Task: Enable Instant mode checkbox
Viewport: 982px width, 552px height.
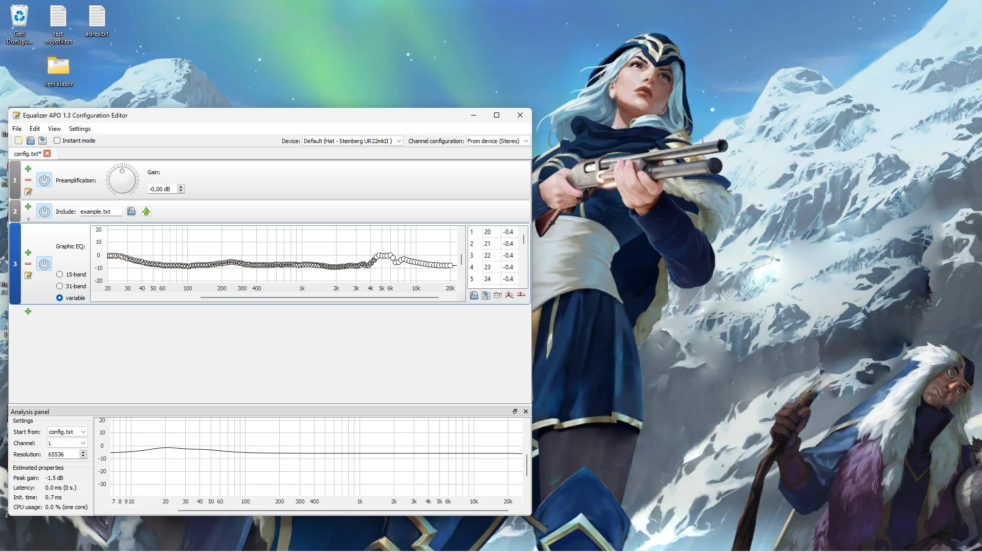Action: click(x=57, y=141)
